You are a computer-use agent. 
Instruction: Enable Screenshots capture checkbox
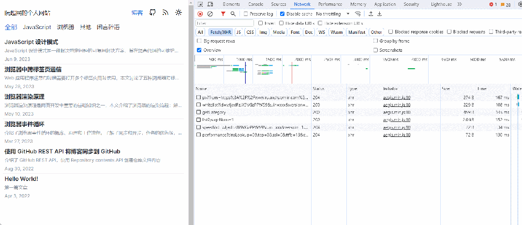pyautogui.click(x=375, y=50)
